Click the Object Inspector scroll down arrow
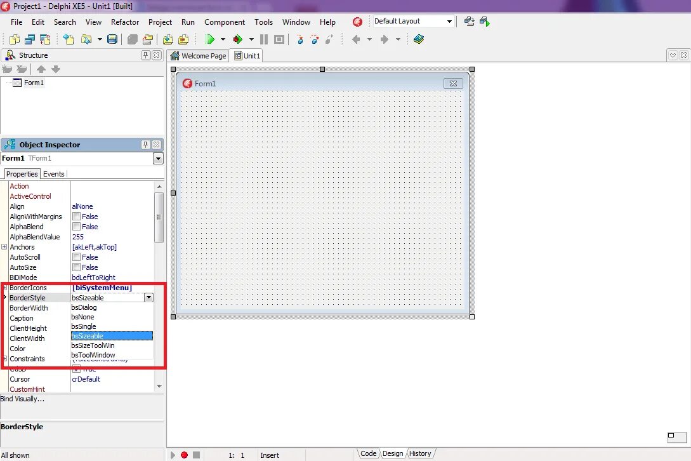The image size is (691, 461). (x=159, y=387)
